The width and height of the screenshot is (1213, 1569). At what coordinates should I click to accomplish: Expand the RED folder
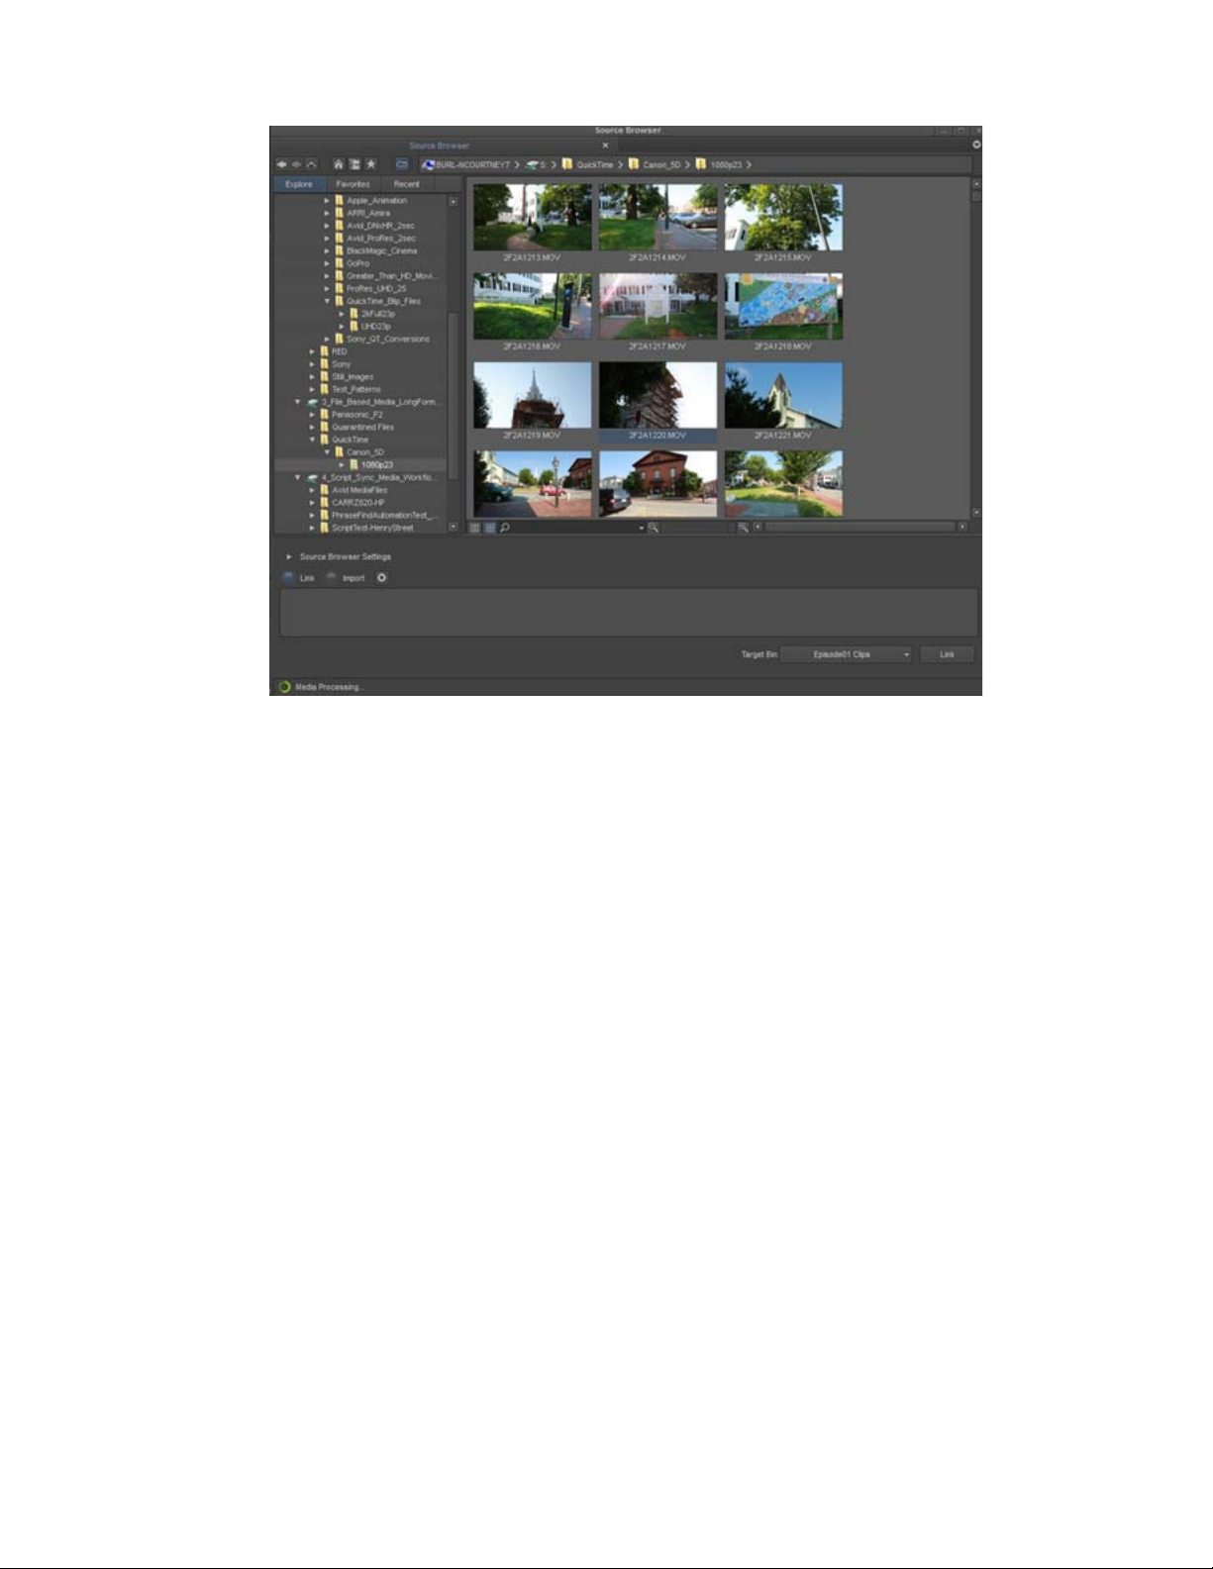[x=312, y=351]
